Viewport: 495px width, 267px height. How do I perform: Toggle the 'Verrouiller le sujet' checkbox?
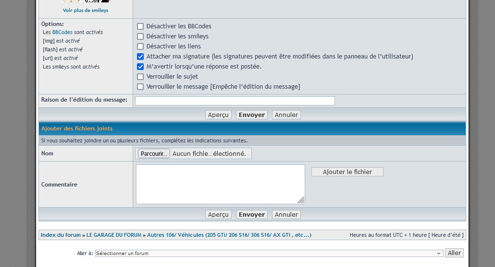click(140, 77)
